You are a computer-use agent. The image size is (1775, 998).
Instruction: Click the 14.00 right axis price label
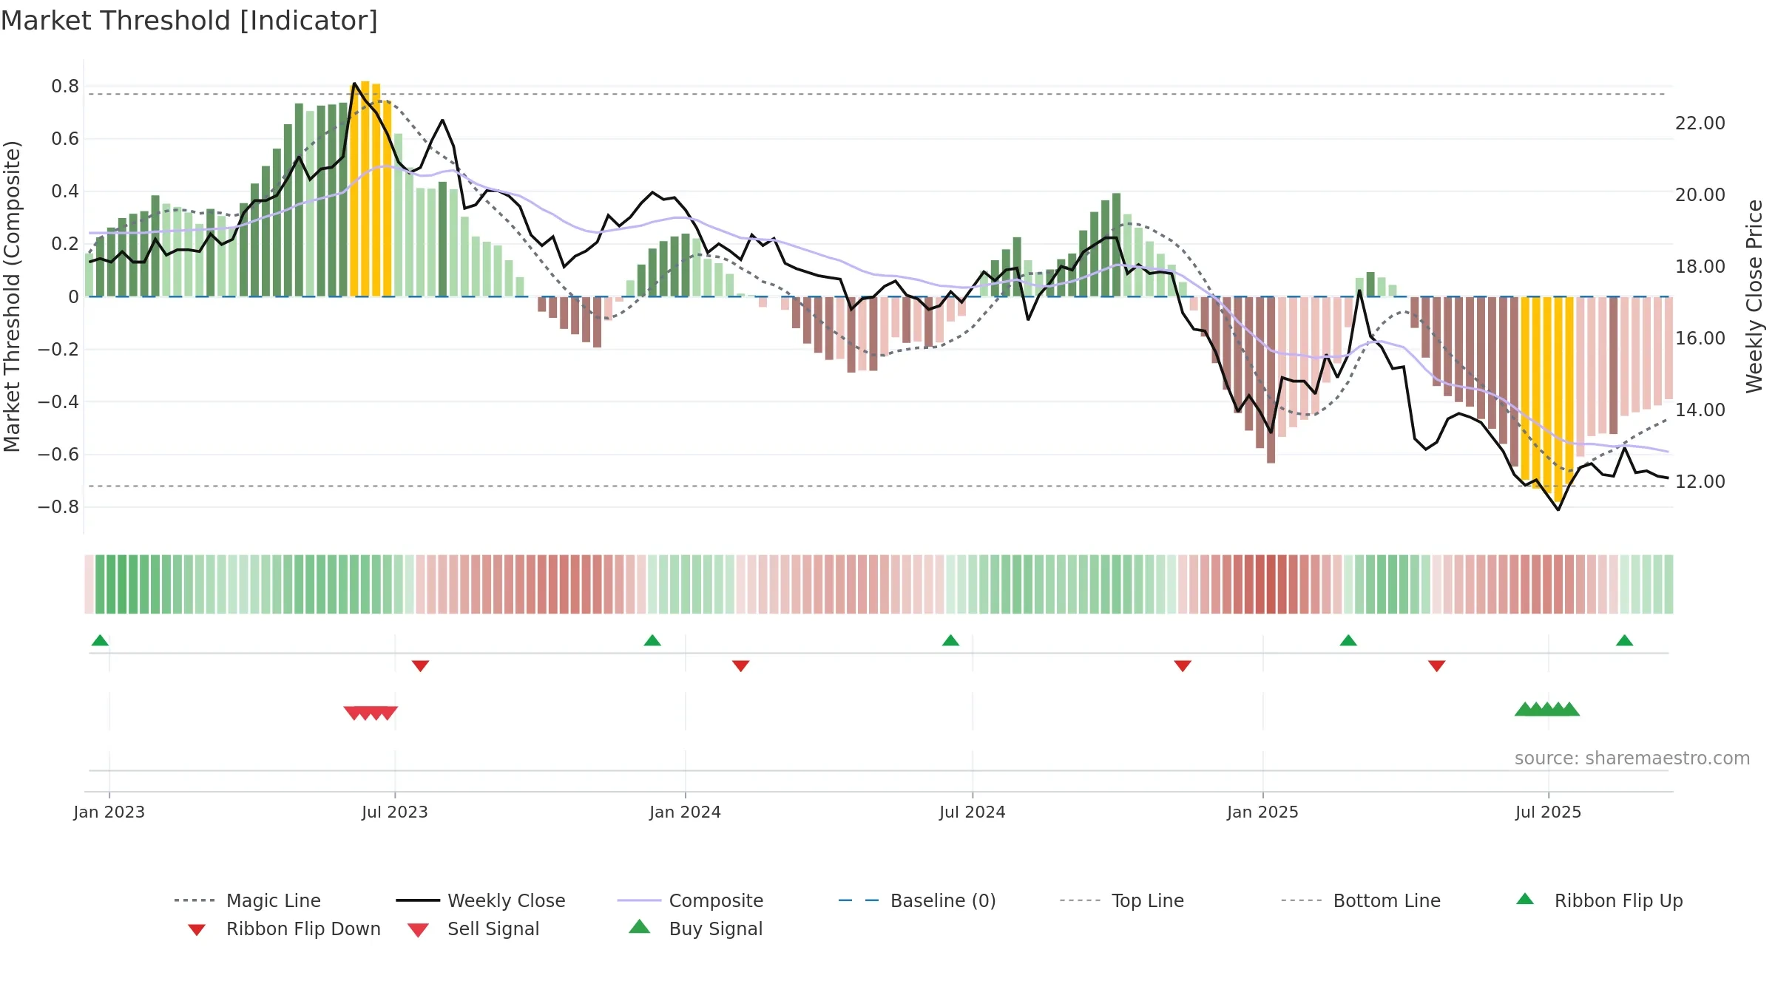[x=1700, y=410]
